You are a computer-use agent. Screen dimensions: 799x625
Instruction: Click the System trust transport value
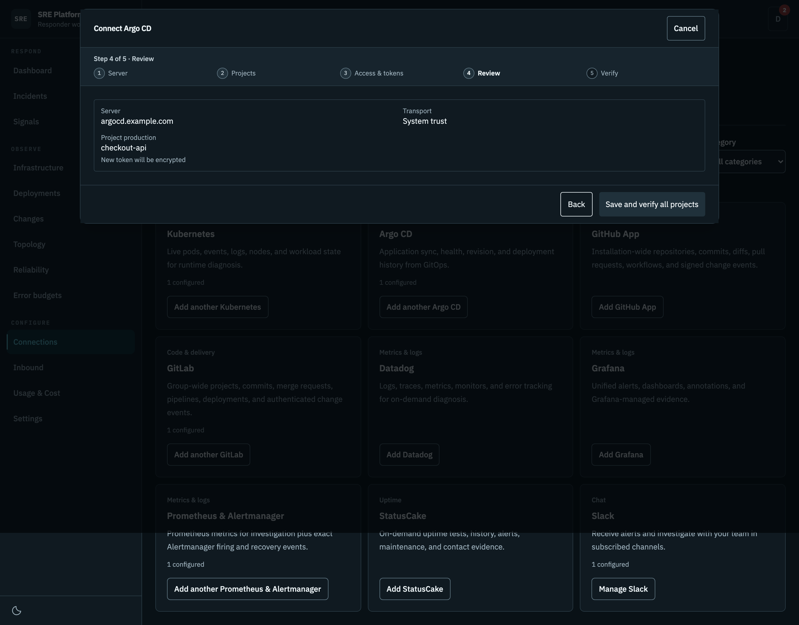[x=425, y=121]
